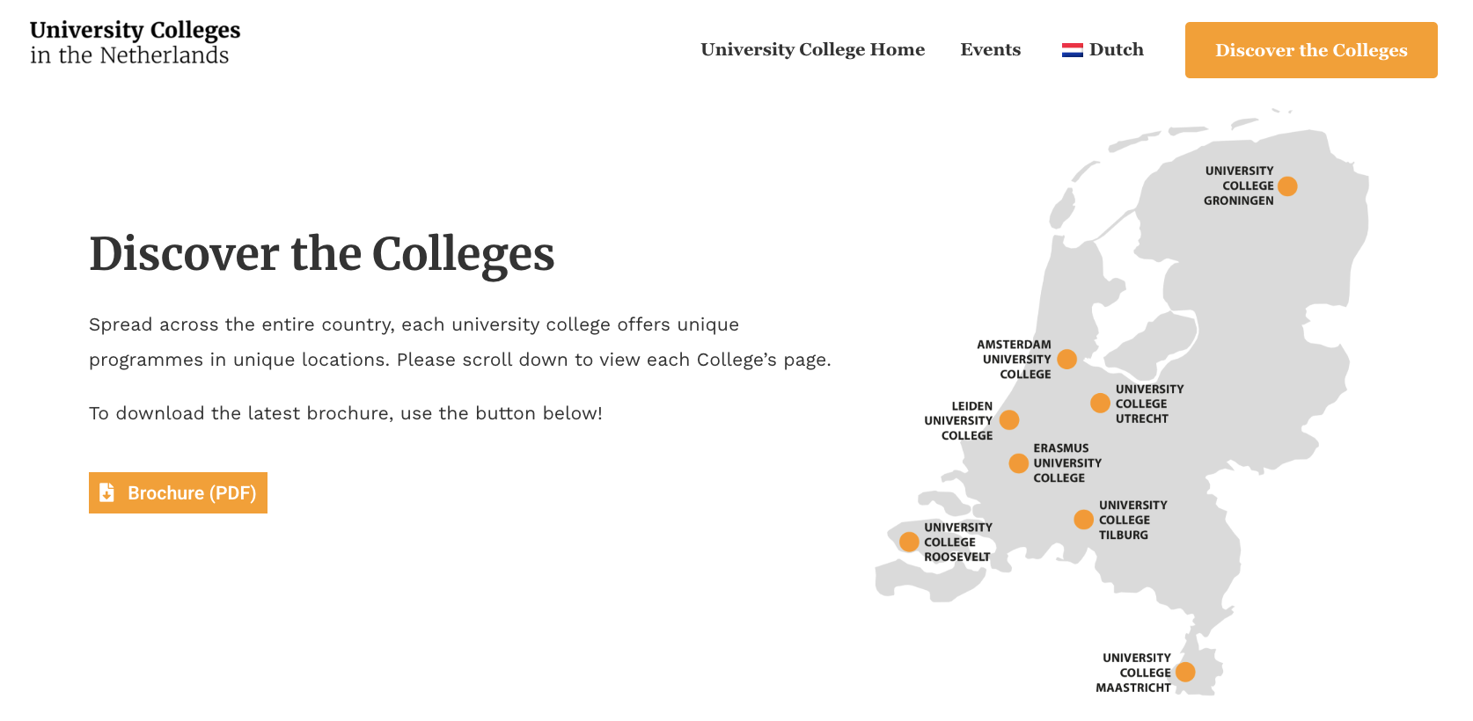The image size is (1473, 721).
Task: Select the University College Utrecht marker
Action: tap(1100, 403)
